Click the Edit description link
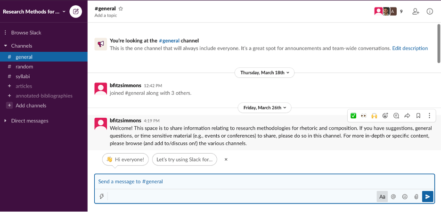The image size is (441, 212). pyautogui.click(x=410, y=48)
